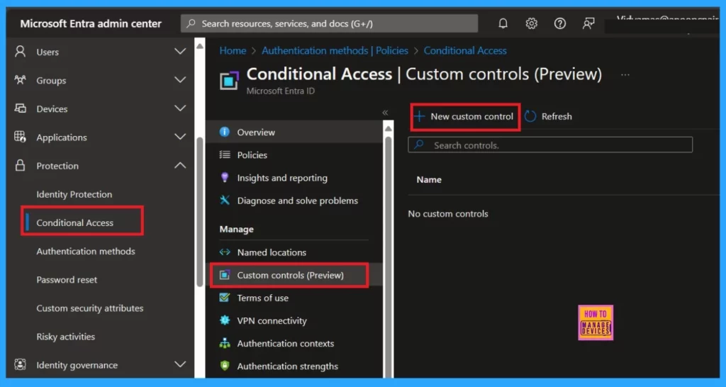The height and width of the screenshot is (387, 726).
Task: Click the Conditional Access page title icon
Action: point(229,80)
